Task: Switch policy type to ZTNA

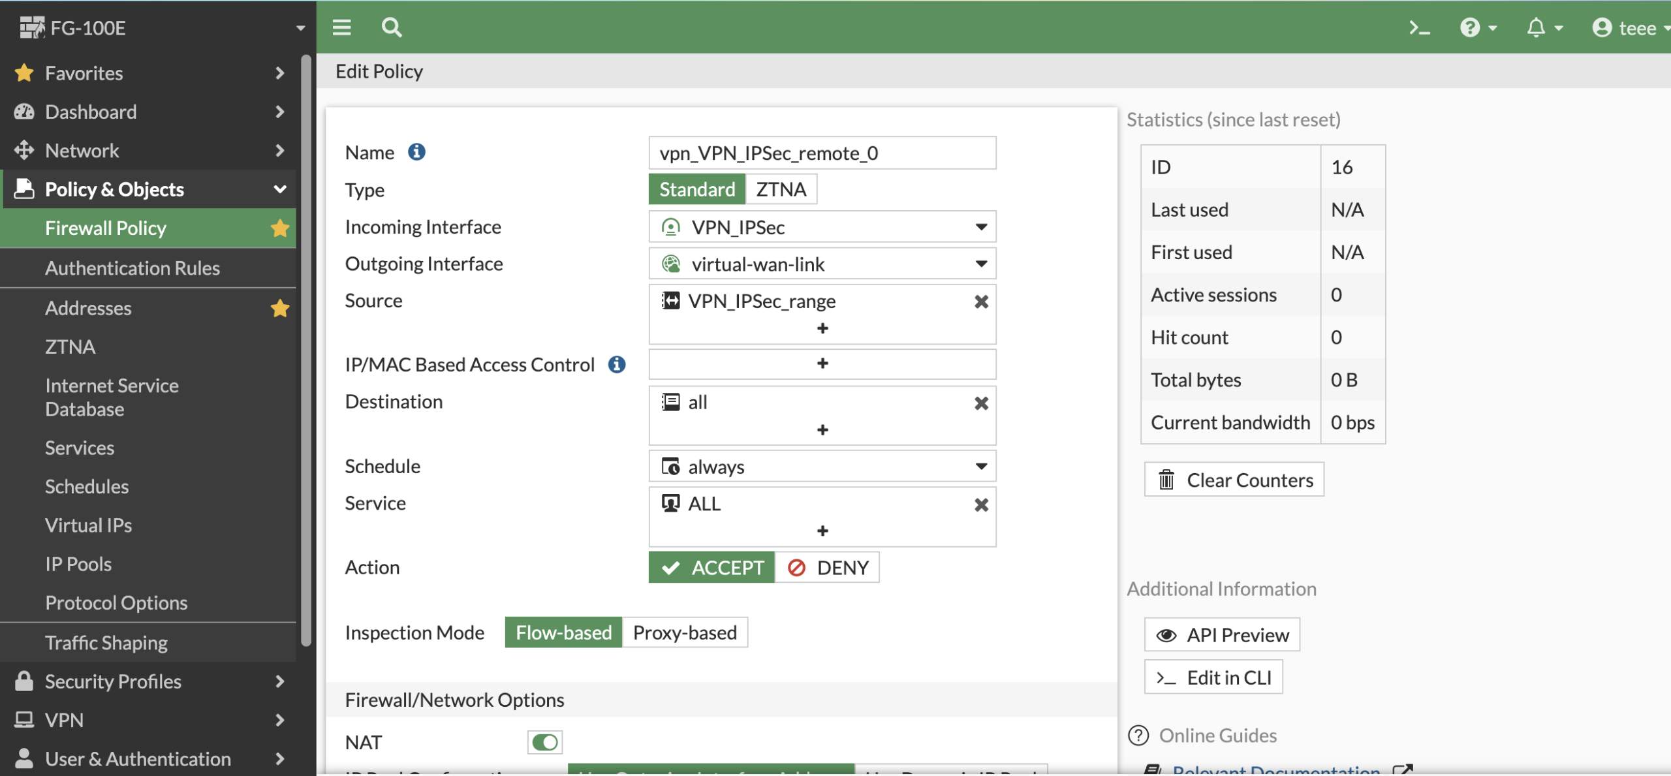Action: (x=781, y=189)
